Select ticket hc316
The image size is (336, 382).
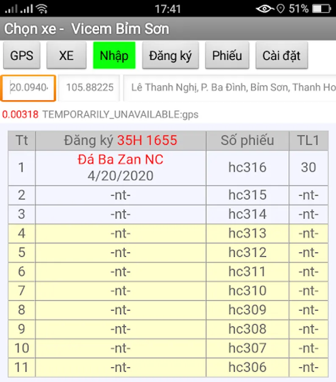click(x=247, y=168)
